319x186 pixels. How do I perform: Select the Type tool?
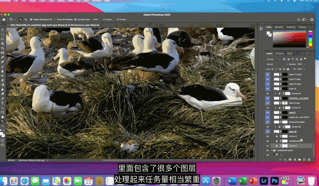3,103
